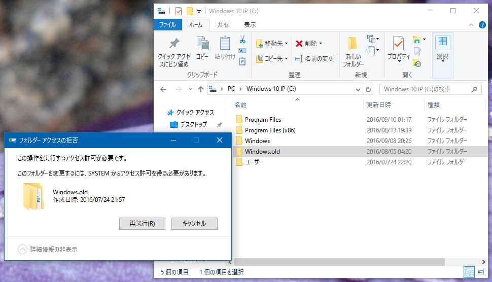Open Help with the question mark icon
Viewport: 492px width, 282px height.
(482, 25)
